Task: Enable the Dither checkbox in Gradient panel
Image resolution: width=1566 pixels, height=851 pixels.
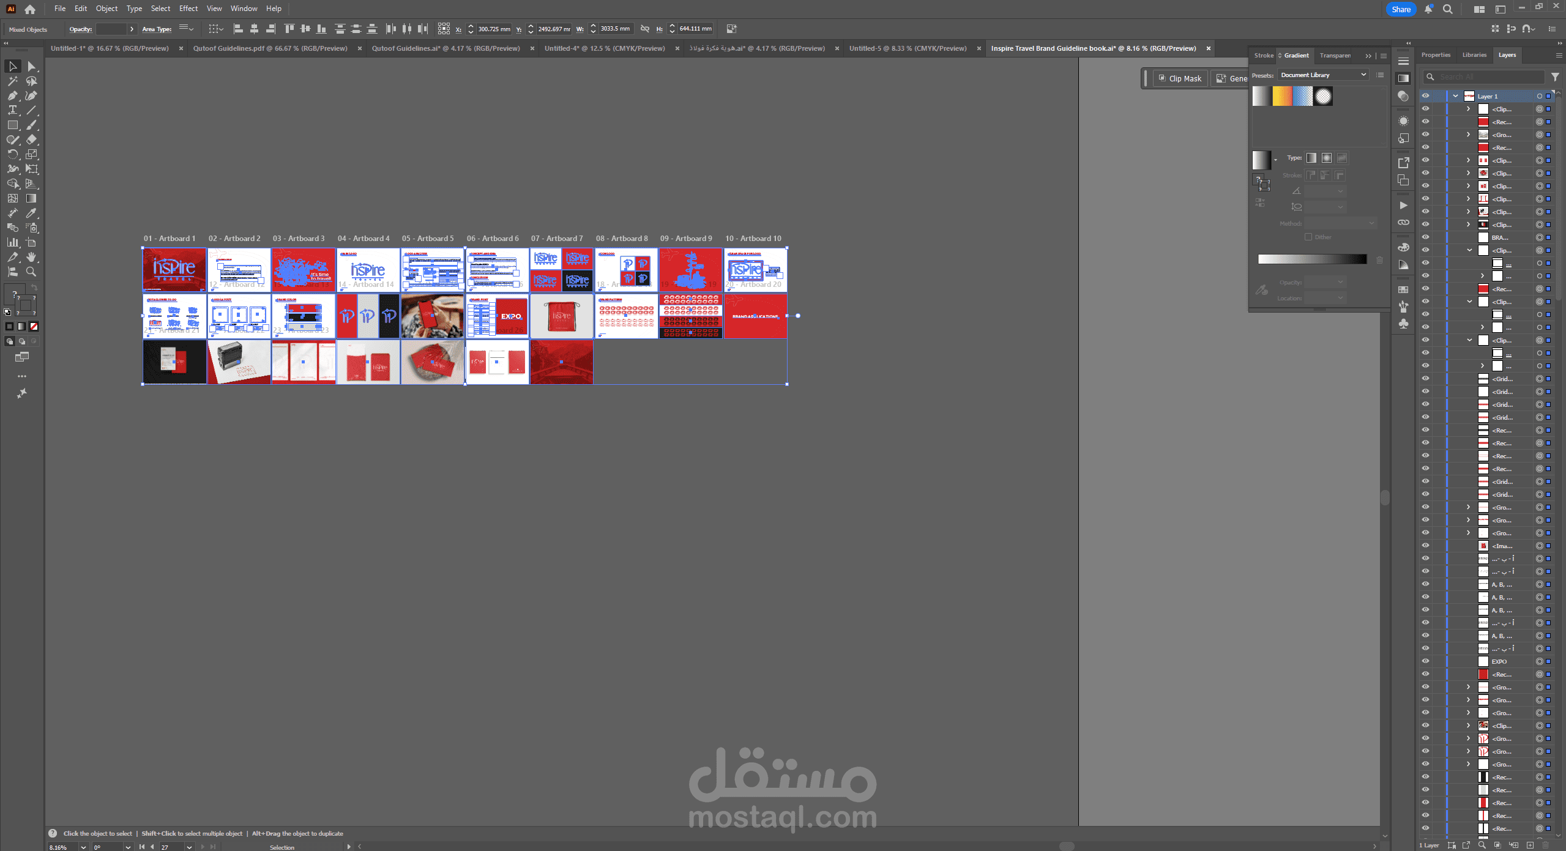Action: click(1308, 237)
